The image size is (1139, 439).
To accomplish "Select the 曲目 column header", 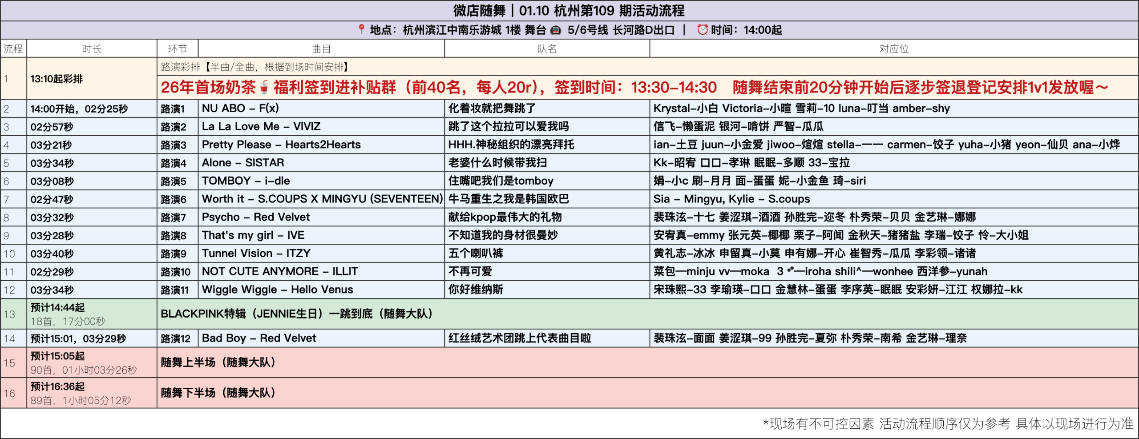I will (321, 49).
